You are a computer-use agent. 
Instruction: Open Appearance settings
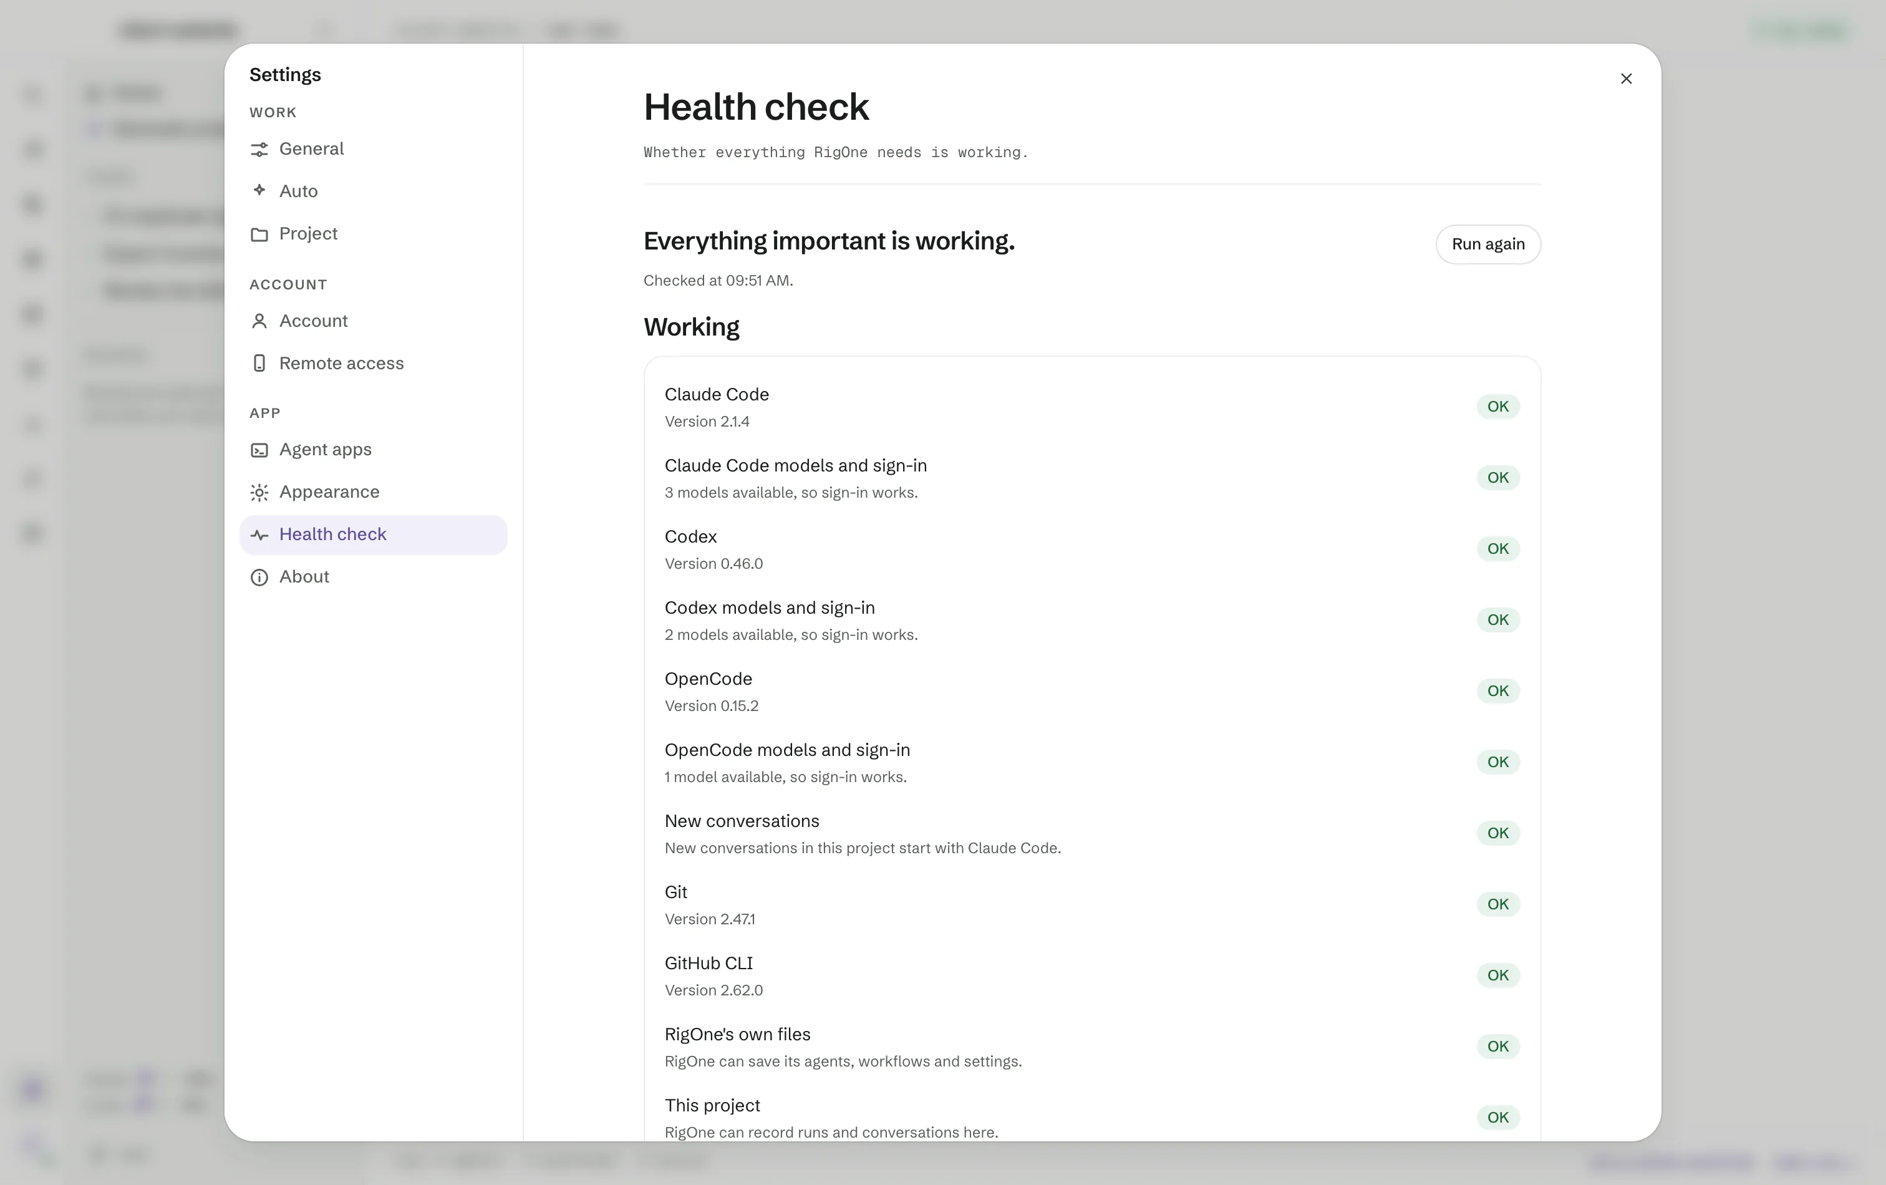coord(374,492)
